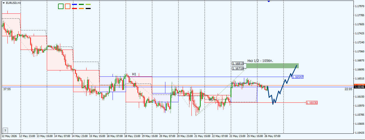Viewport: 365px width, 140px height.
Task: Click the H1 label near red 1.16030 line
Action: point(211,100)
